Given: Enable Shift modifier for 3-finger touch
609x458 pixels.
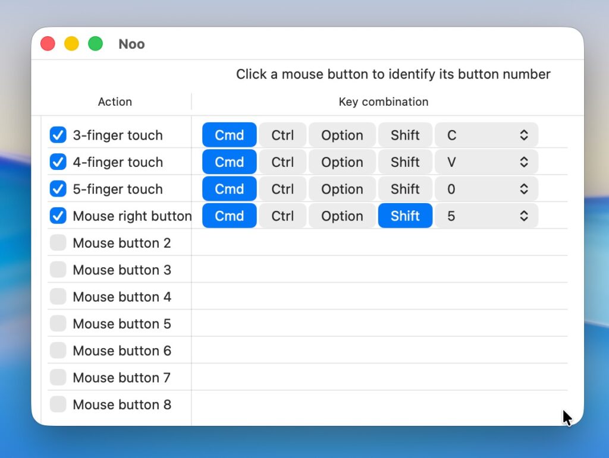Looking at the screenshot, I should pyautogui.click(x=405, y=135).
